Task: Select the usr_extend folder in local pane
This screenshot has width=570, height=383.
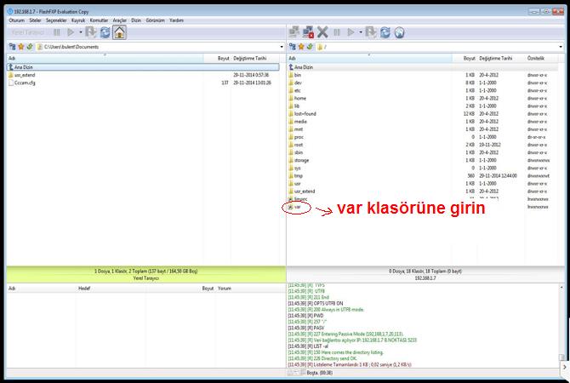Action: [x=25, y=75]
